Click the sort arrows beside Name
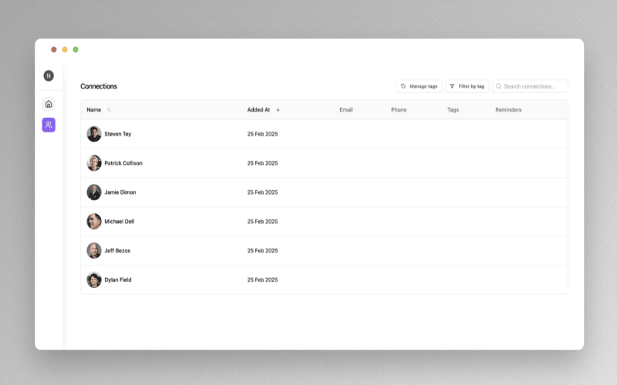The height and width of the screenshot is (385, 617). click(x=109, y=110)
